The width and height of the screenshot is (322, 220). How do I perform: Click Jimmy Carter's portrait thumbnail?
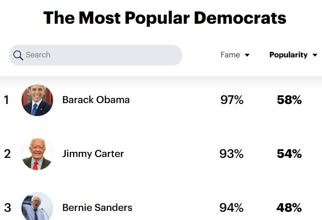coord(38,154)
